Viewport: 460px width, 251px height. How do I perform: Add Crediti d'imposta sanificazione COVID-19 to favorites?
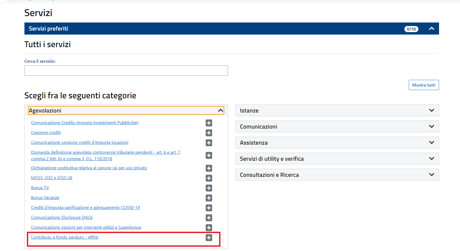[209, 208]
